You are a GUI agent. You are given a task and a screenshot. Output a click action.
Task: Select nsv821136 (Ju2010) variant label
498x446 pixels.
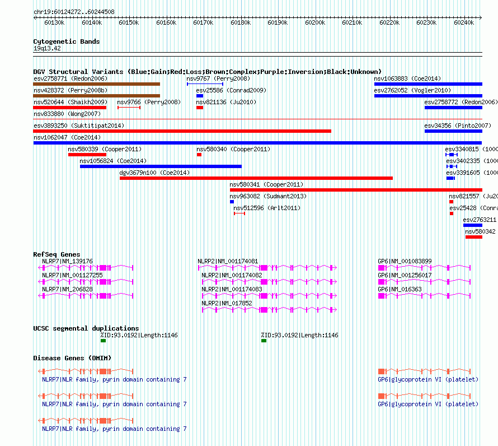tap(226, 102)
